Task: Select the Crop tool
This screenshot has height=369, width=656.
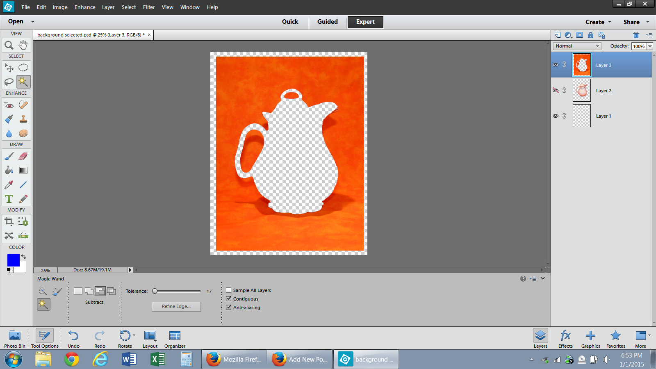Action: click(9, 222)
